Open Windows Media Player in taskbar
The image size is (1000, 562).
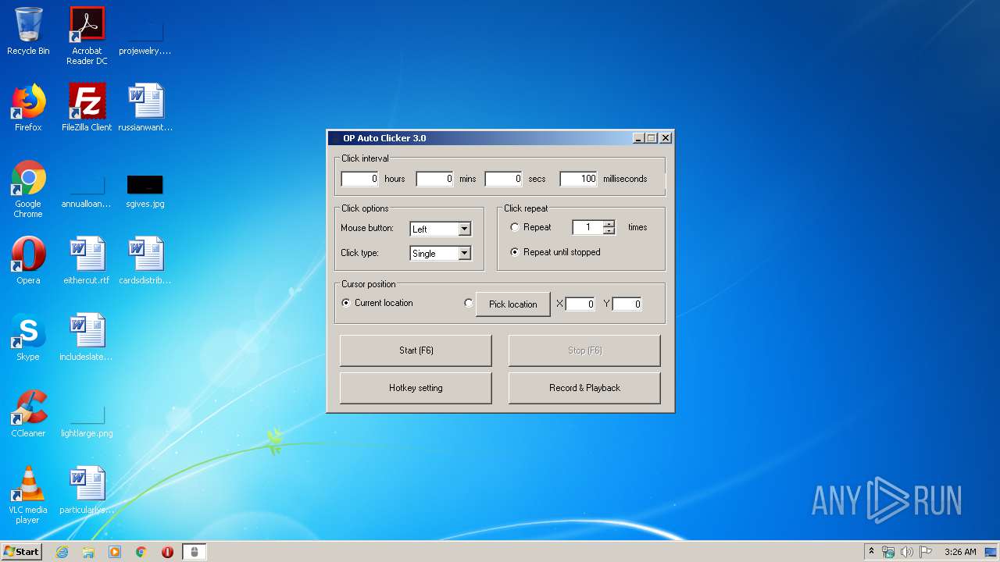coord(115,552)
